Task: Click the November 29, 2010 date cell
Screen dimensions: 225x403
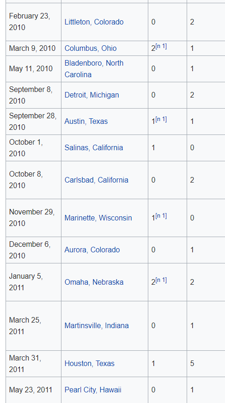Action: coord(33,218)
